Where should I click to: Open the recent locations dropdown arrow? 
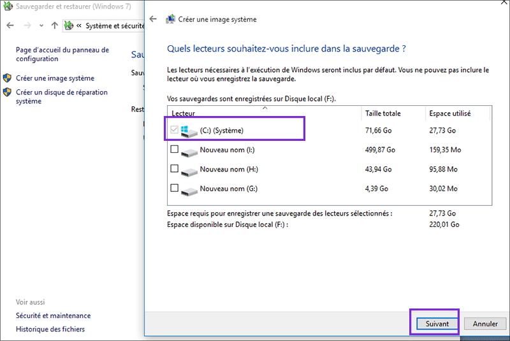(41, 26)
